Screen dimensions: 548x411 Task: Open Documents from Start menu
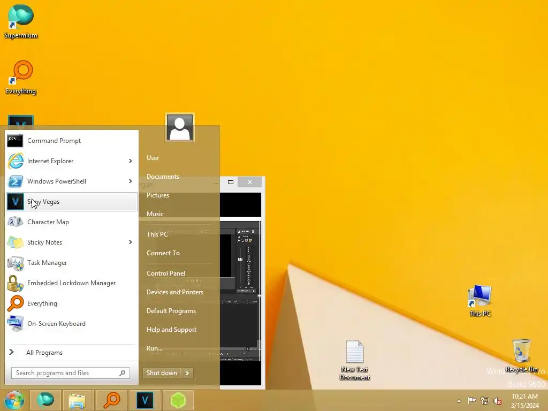click(163, 177)
